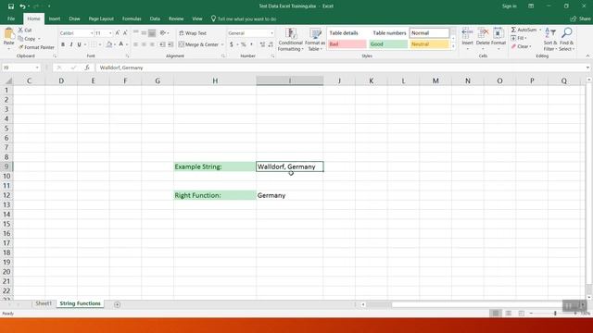This screenshot has height=333, width=593.
Task: Open the Format cells menu
Action: tap(498, 39)
